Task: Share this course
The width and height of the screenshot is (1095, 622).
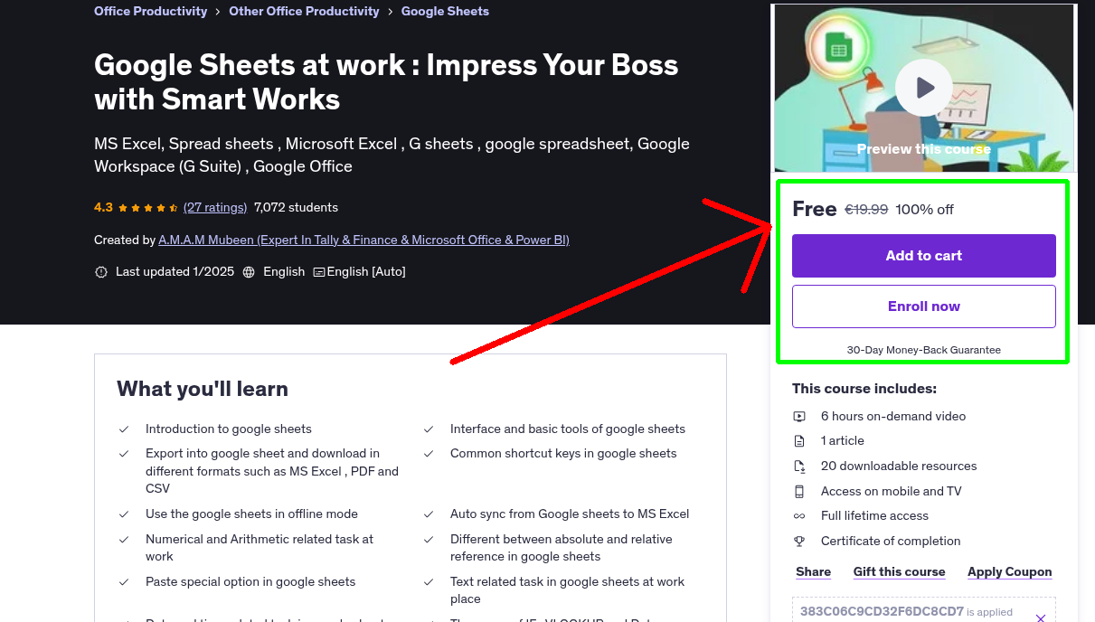Action: 814,572
